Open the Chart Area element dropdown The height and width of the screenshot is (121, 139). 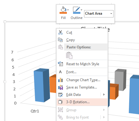pos(111,13)
